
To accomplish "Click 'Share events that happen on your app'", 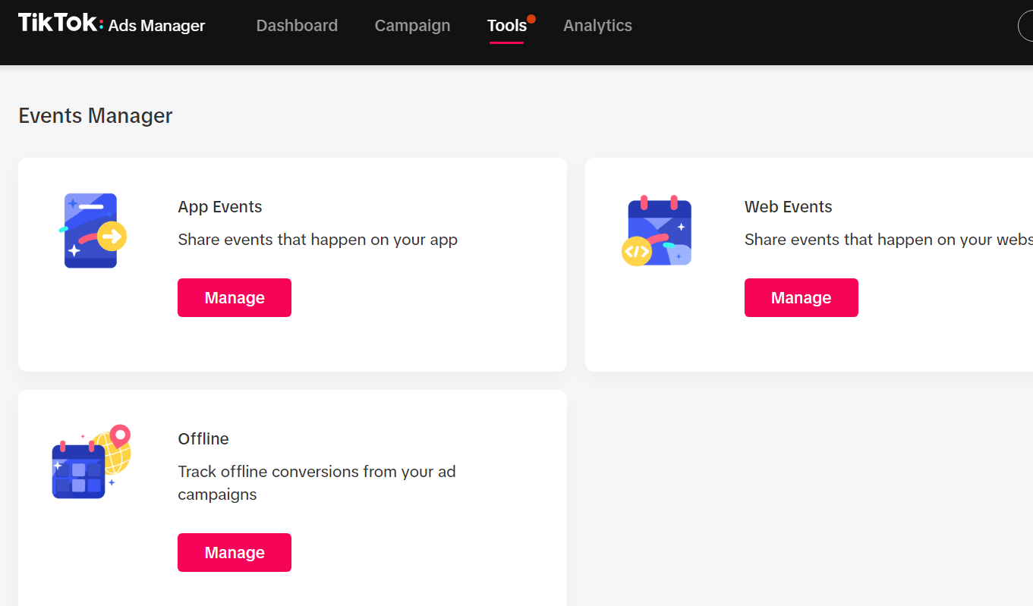I will tap(317, 240).
